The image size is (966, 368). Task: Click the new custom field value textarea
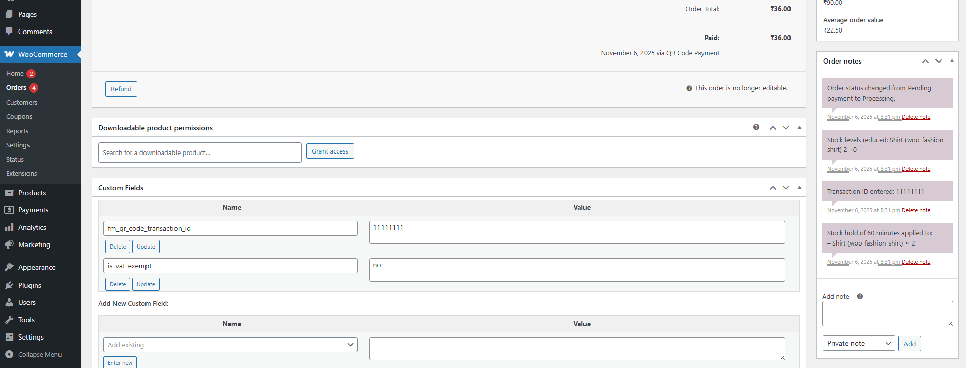[577, 349]
